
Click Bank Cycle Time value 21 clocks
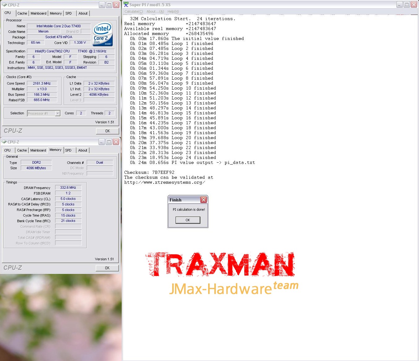pos(68,221)
